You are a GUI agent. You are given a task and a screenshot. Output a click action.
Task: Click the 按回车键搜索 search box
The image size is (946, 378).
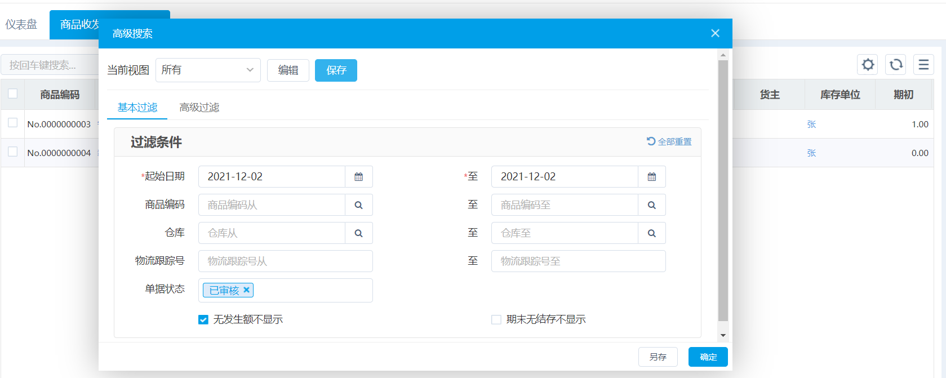tap(50, 65)
